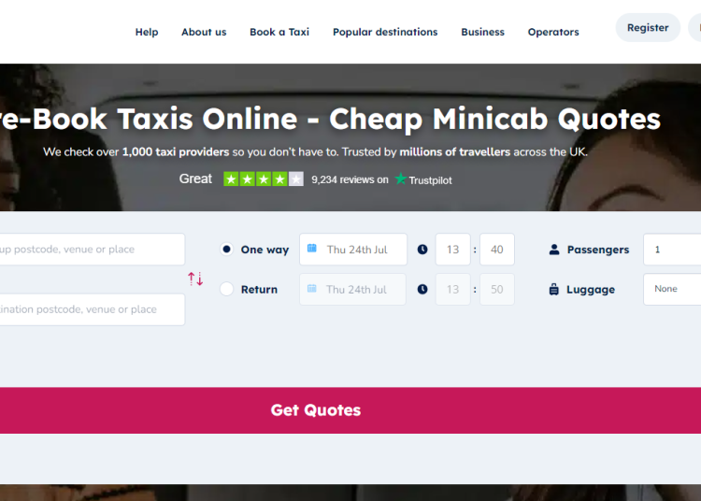The image size is (701, 501).
Task: Click the green Trustpilot rating stars
Action: (x=264, y=179)
